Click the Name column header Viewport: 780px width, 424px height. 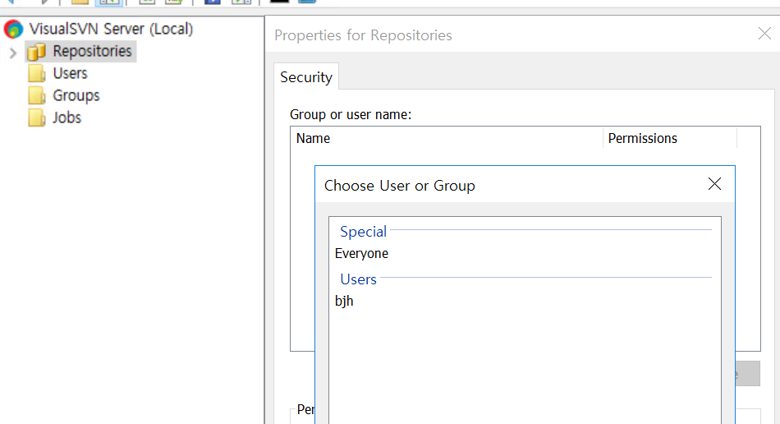coord(446,138)
